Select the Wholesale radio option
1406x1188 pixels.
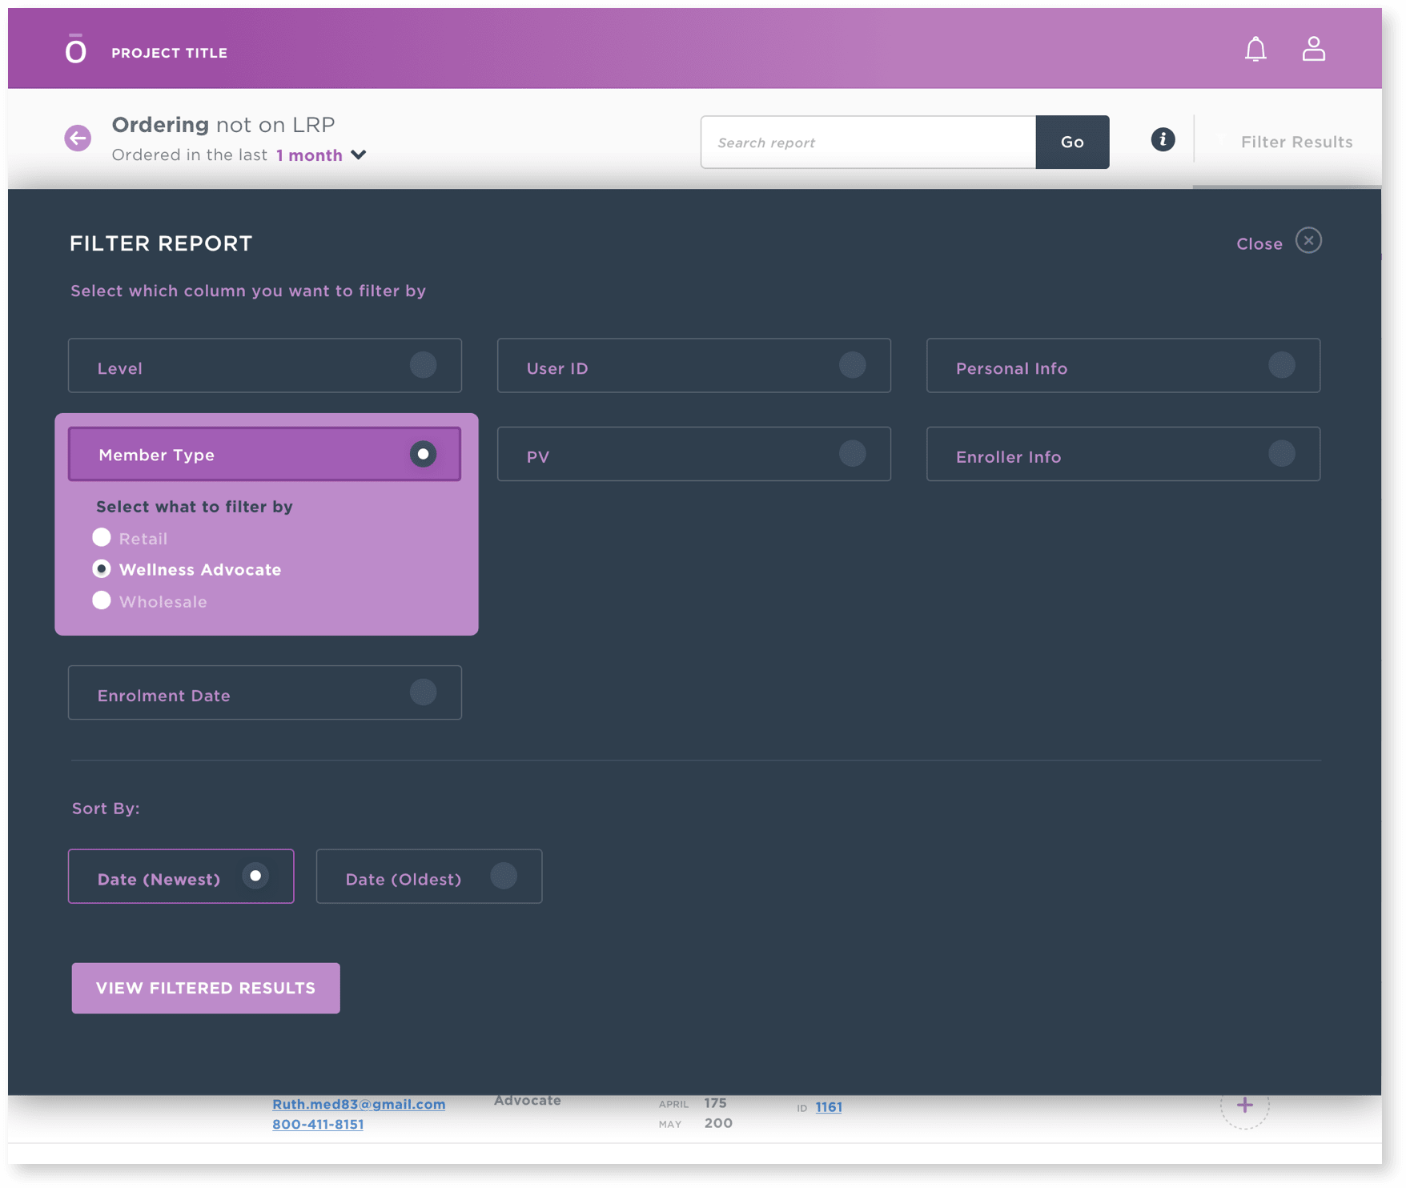coord(101,600)
